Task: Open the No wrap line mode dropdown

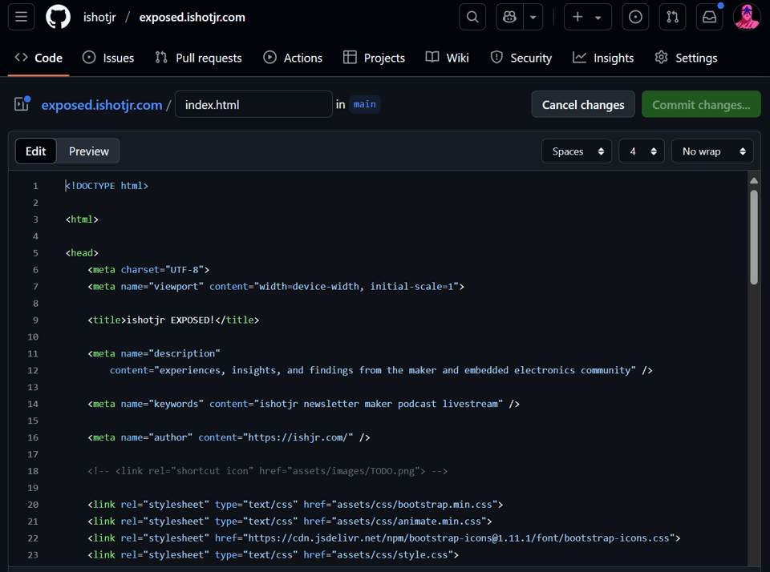Action: 712,151
